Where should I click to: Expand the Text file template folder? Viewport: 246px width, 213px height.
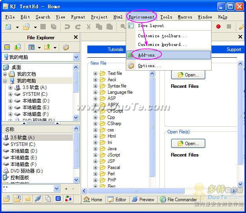coord(95,73)
